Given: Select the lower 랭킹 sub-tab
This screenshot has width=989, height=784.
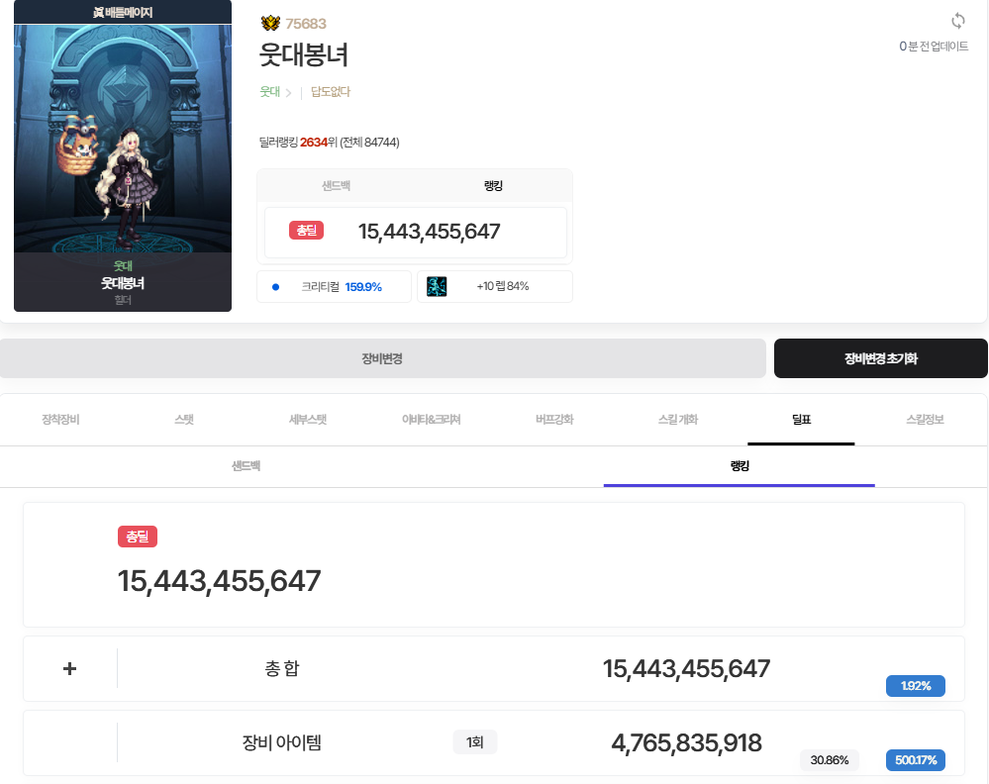Looking at the screenshot, I should pyautogui.click(x=740, y=466).
